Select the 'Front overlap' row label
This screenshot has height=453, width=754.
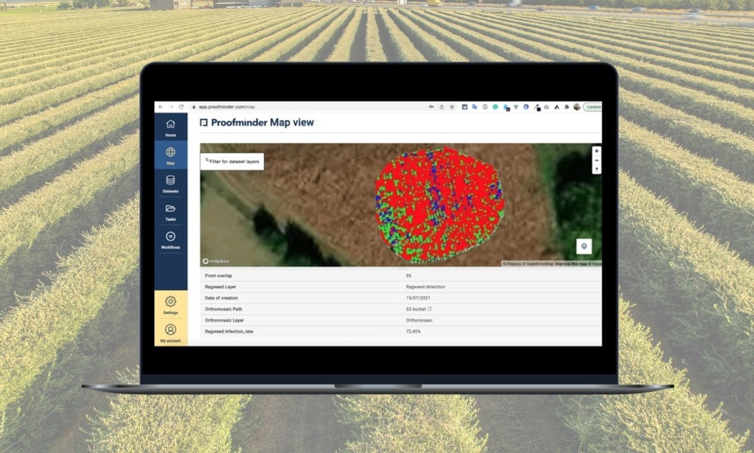[x=219, y=275]
